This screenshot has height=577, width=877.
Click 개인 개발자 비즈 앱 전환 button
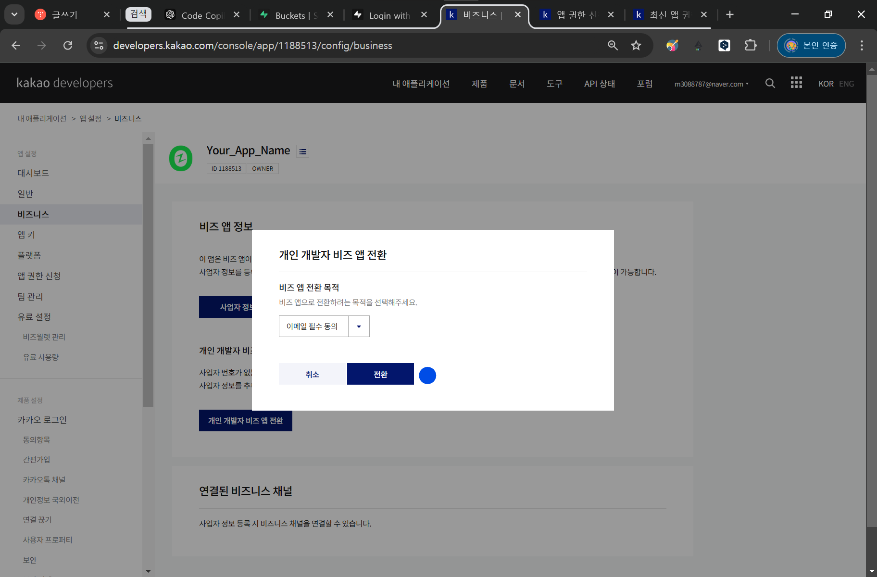246,421
